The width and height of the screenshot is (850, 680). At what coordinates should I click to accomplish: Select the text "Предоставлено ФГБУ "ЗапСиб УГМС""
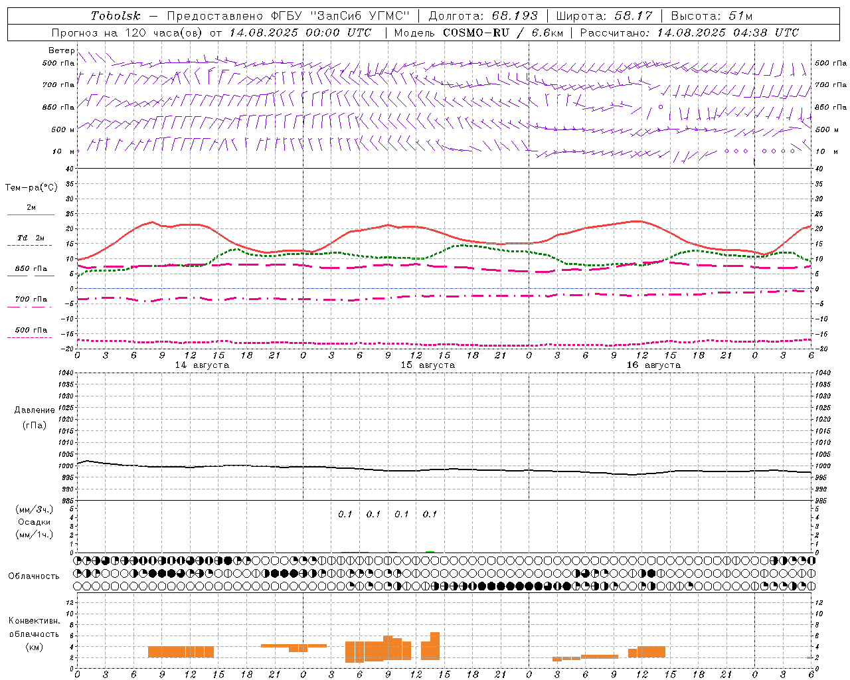tap(288, 16)
